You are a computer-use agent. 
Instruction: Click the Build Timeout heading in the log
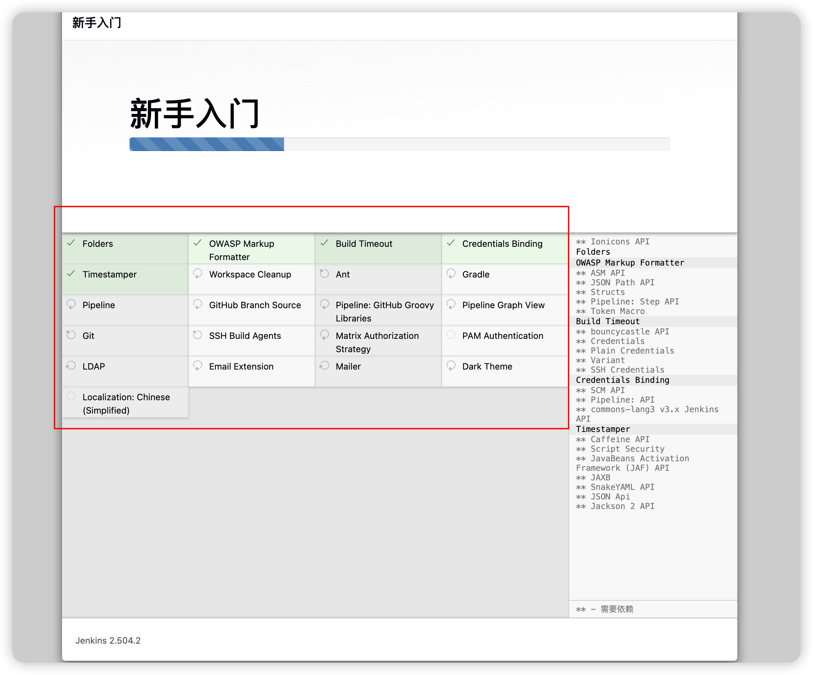pyautogui.click(x=607, y=321)
